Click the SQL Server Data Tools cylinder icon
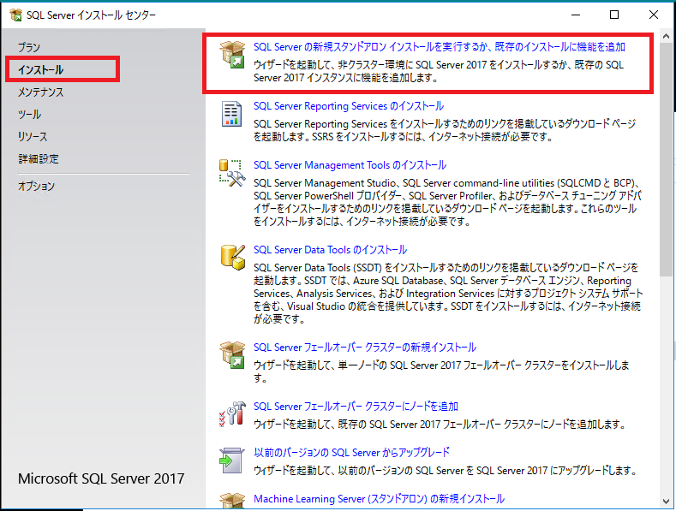Screen dimensions: 676x511 233,258
